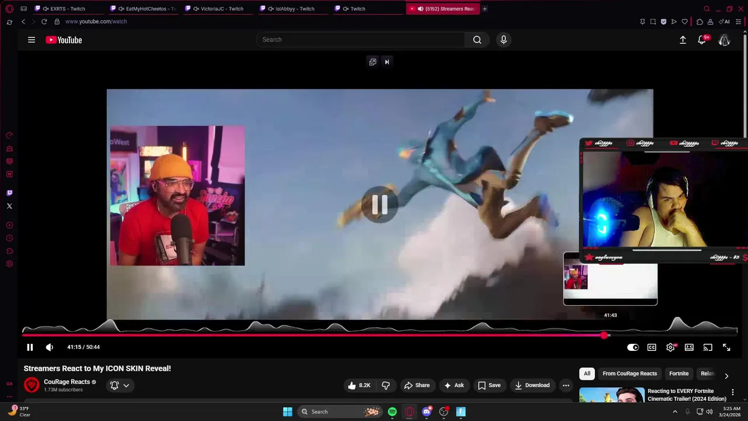Open the YouTube create upload icon
Screen dimensions: 748x421
tap(683, 40)
